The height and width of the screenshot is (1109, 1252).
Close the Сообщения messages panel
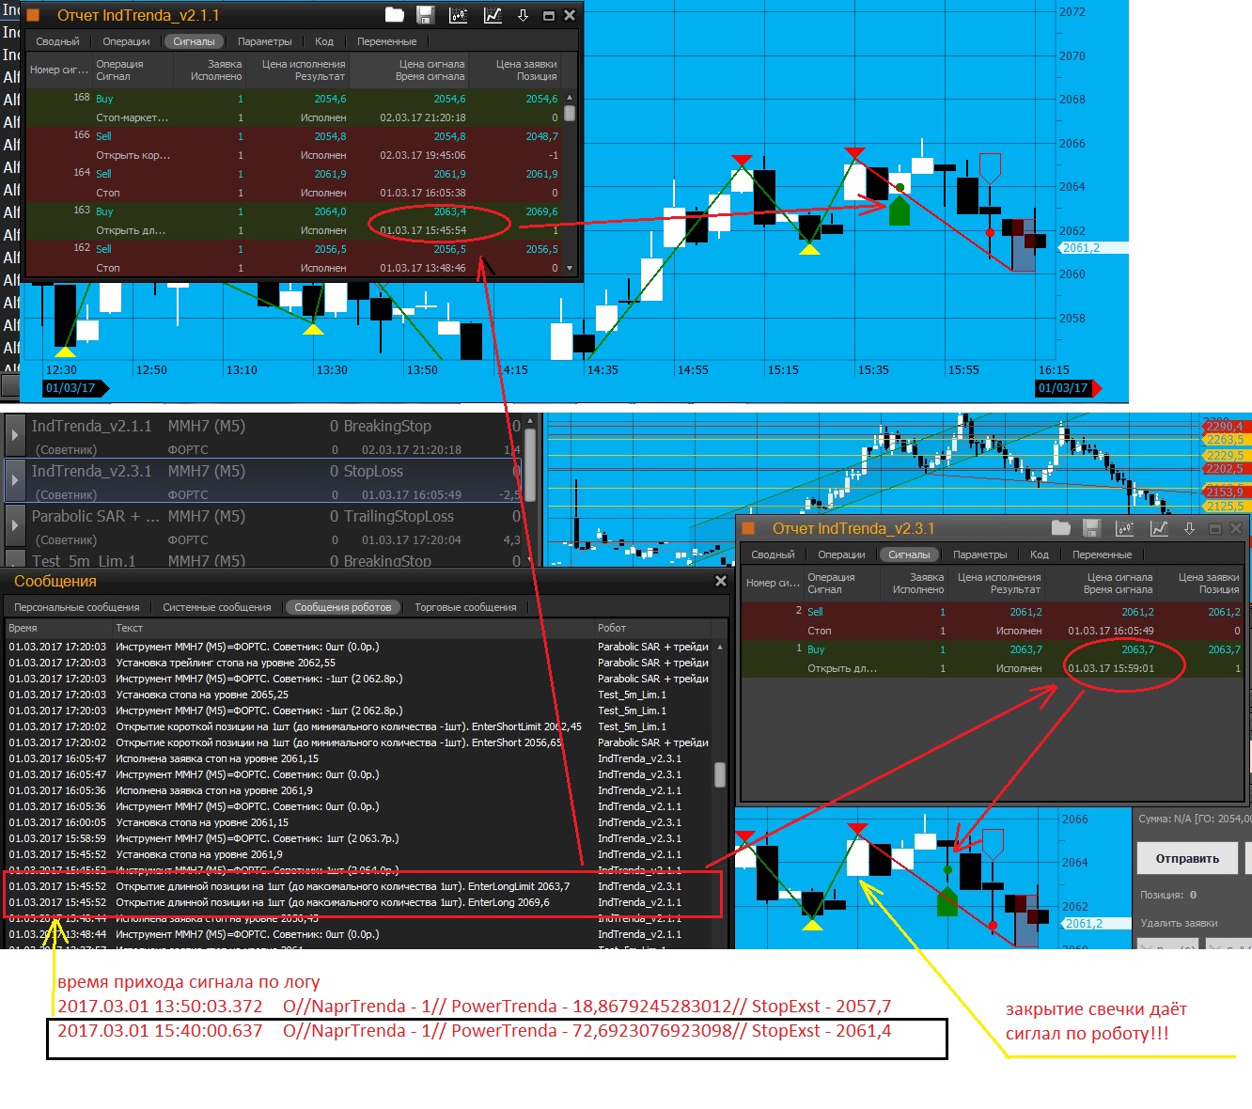coord(721,581)
